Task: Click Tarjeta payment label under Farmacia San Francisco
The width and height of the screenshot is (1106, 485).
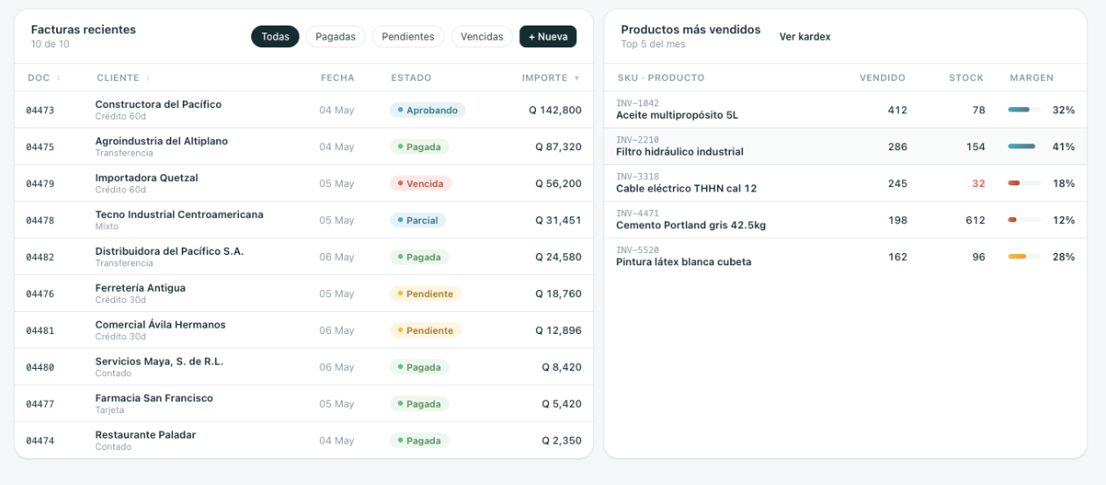Action: [x=110, y=410]
